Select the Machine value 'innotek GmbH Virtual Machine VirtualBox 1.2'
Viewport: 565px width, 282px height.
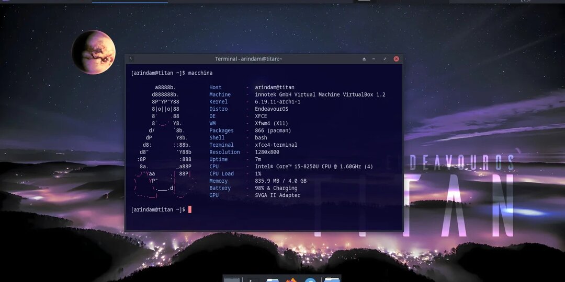click(x=320, y=95)
